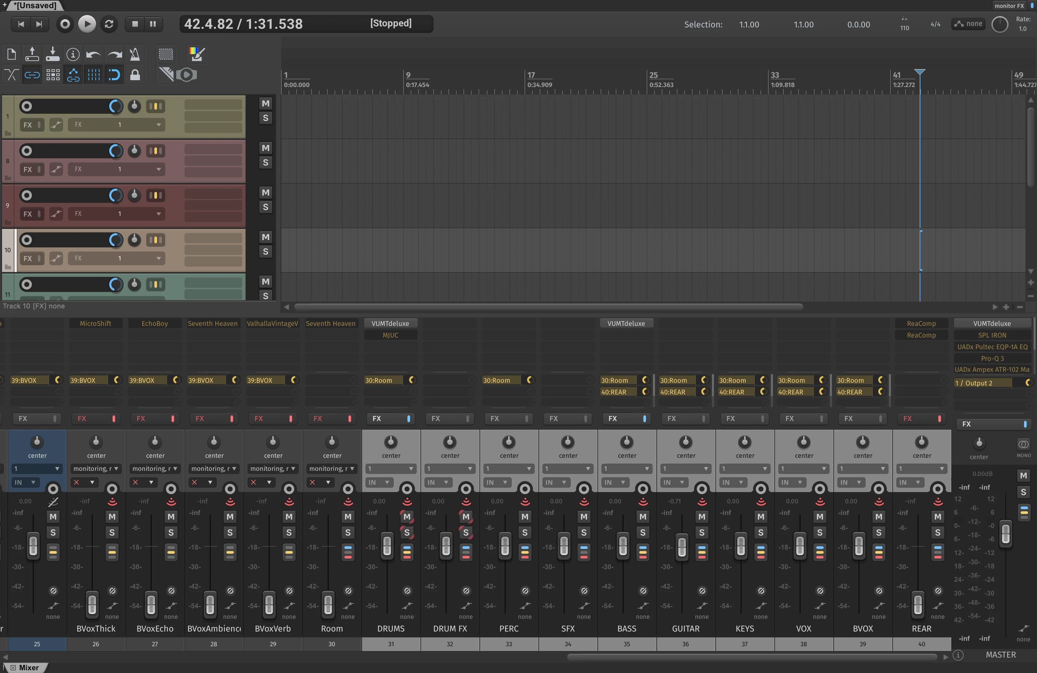Screen dimensions: 1037x673
Task: Switch to the Mixer tab at bottom
Action: (29, 667)
